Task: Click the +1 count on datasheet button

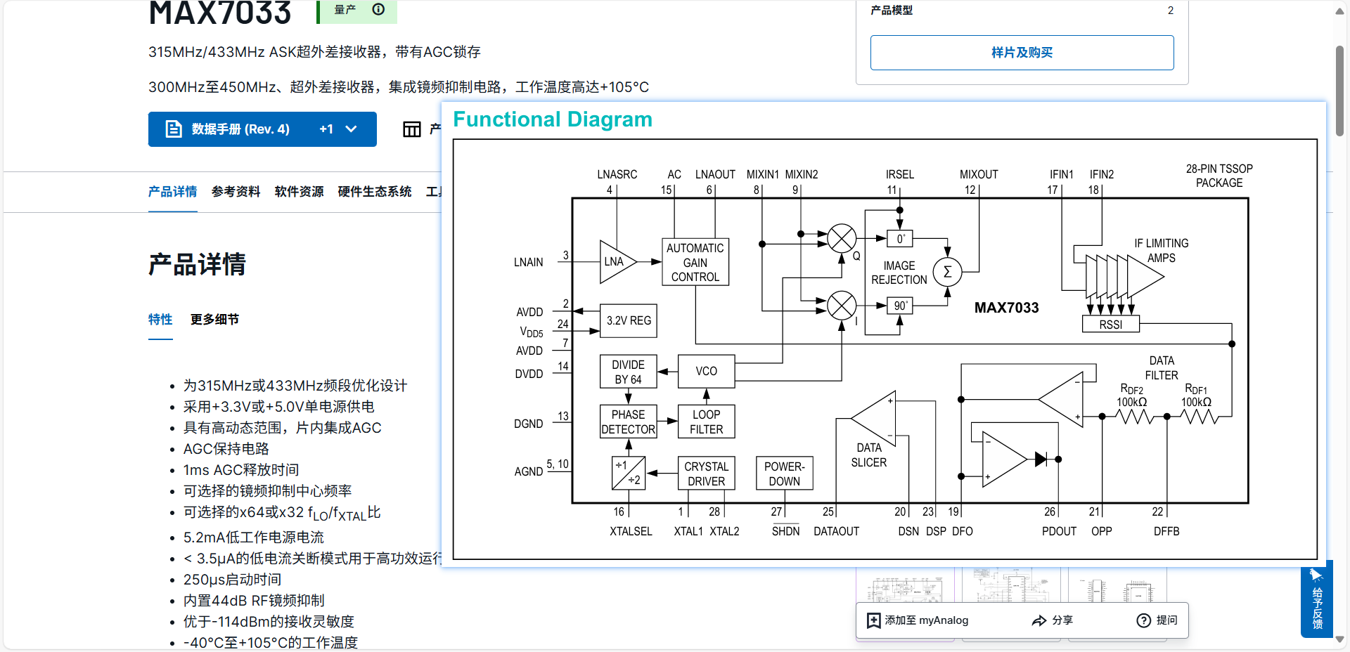Action: 326,129
